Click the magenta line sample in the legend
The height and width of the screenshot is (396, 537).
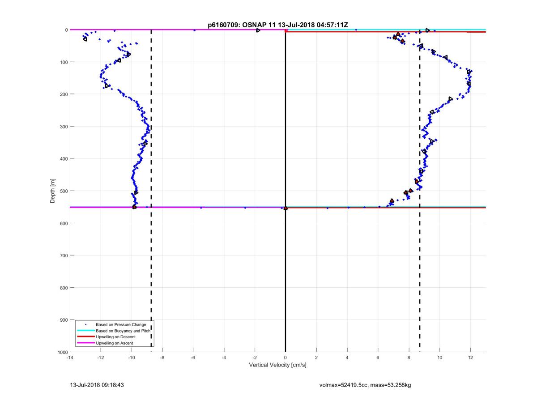[x=85, y=343]
